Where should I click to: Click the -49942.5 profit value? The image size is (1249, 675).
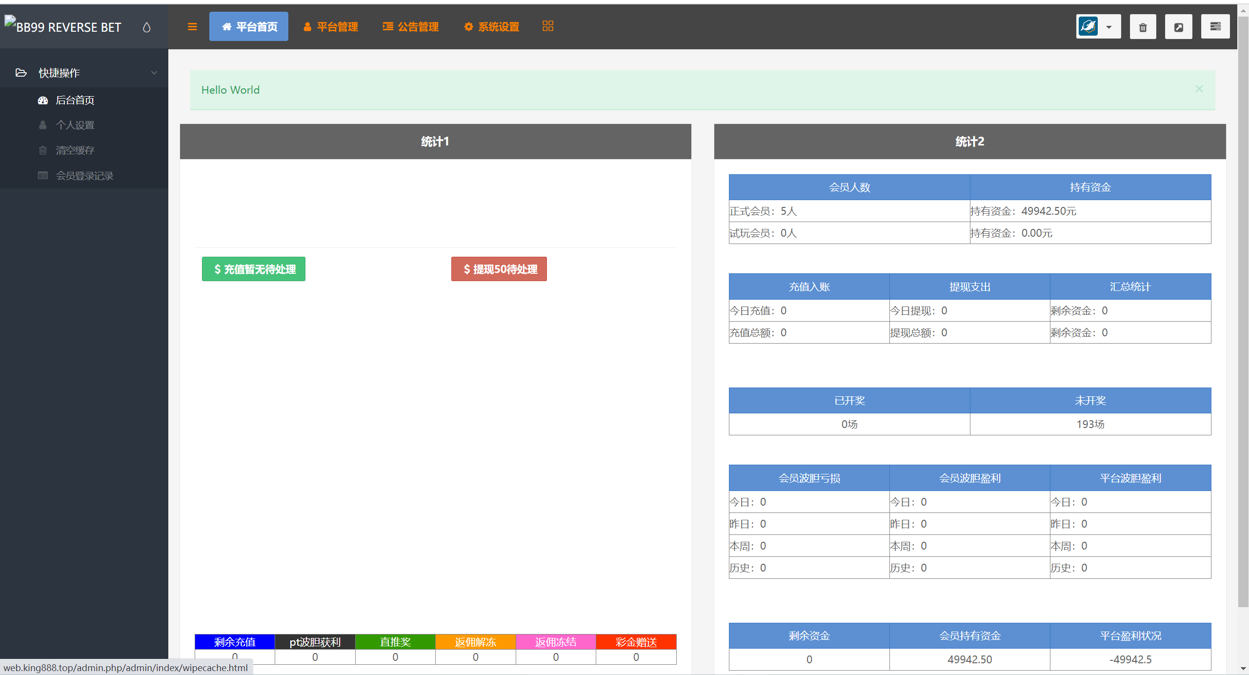pyautogui.click(x=1130, y=659)
